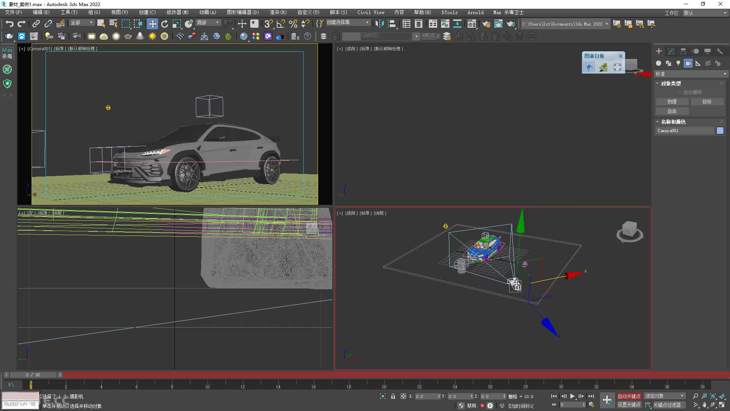Open the Layer Explorer
Image resolution: width=730 pixels, height=411 pixels.
[x=419, y=24]
